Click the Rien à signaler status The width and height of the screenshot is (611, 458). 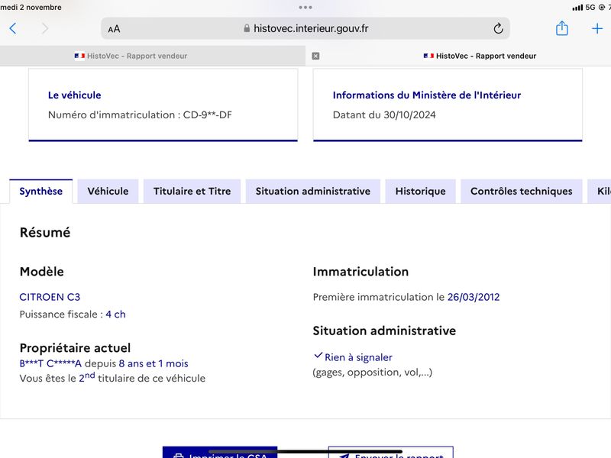[358, 357]
